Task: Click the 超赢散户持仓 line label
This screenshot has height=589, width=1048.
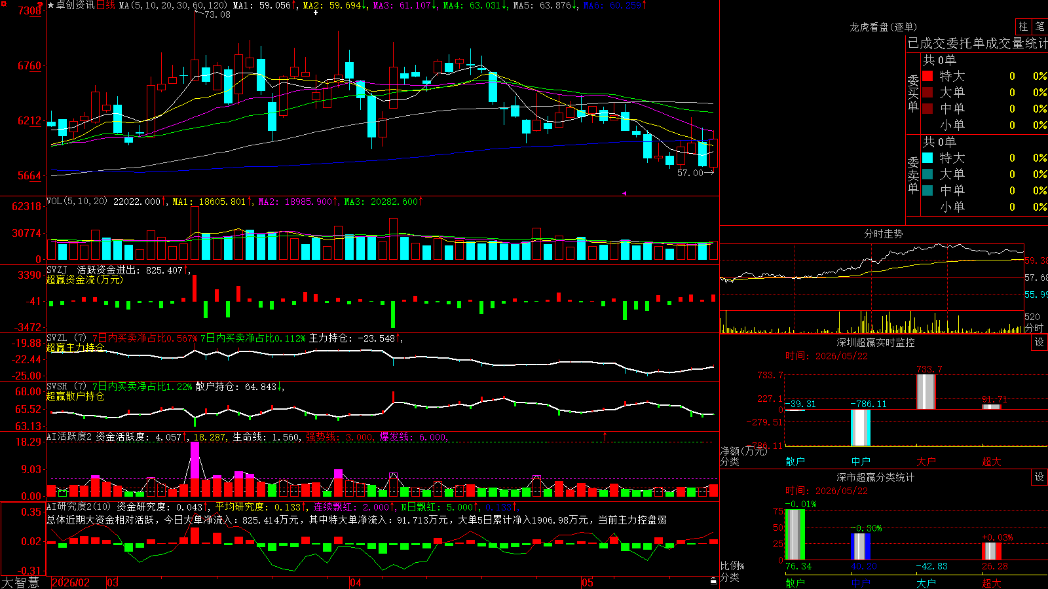Action: (x=75, y=396)
